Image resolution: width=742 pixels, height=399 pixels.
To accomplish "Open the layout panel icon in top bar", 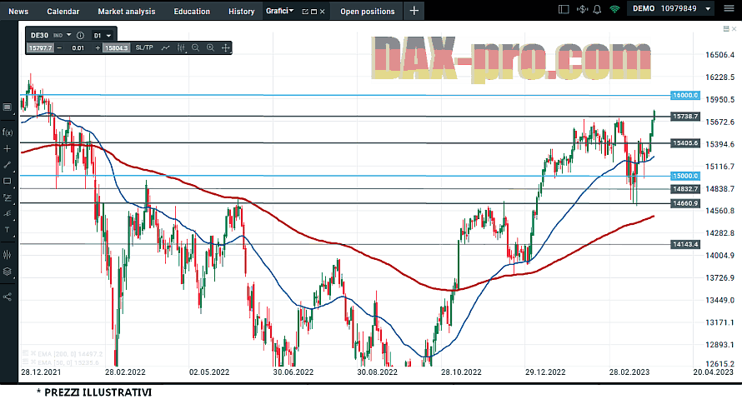I will (x=563, y=9).
